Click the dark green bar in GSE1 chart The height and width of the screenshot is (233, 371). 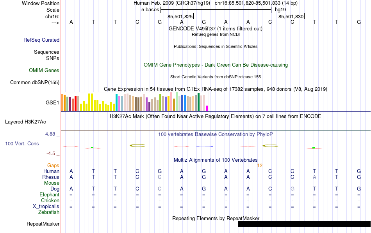198,102
